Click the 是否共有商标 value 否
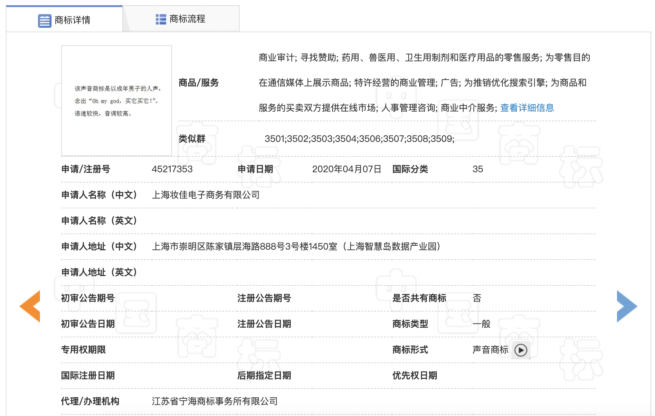 (477, 298)
